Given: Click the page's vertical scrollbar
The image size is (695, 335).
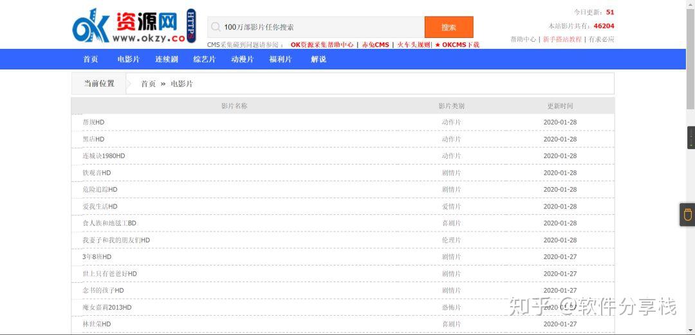Looking at the screenshot, I should point(690,58).
